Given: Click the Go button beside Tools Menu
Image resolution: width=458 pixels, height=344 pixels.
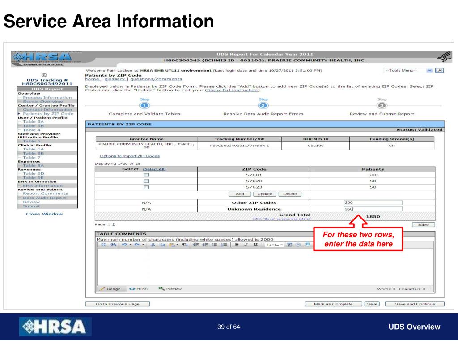Looking at the screenshot, I should 439,70.
